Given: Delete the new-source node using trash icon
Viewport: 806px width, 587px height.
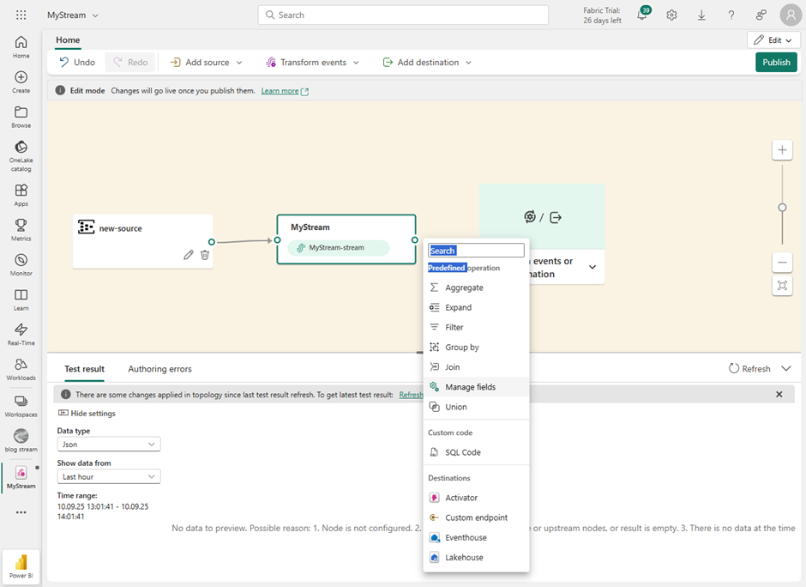Looking at the screenshot, I should [205, 255].
